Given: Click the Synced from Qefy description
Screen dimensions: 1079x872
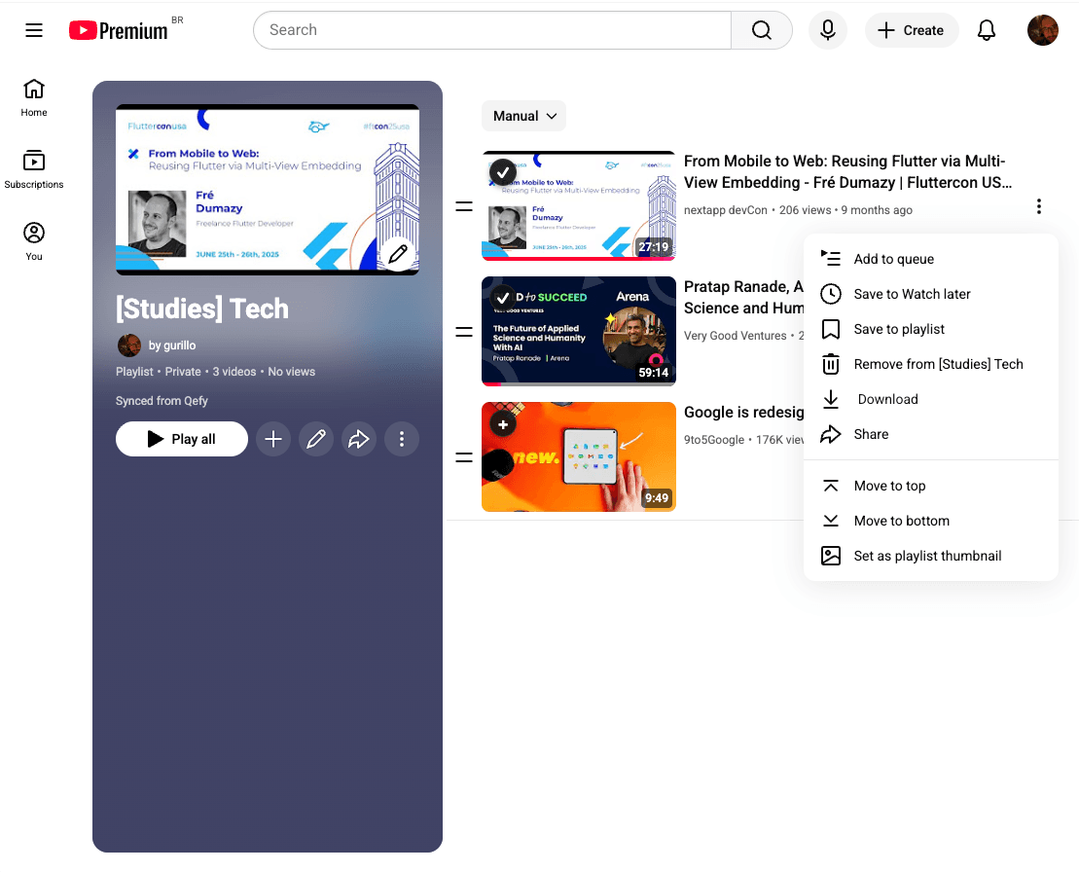Looking at the screenshot, I should pos(162,401).
